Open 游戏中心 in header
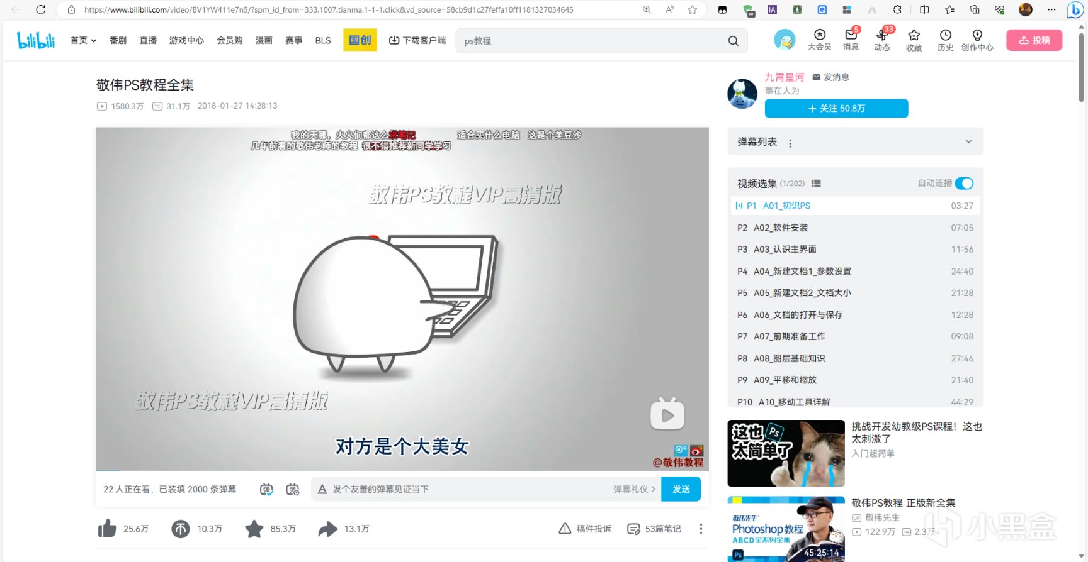 [186, 40]
